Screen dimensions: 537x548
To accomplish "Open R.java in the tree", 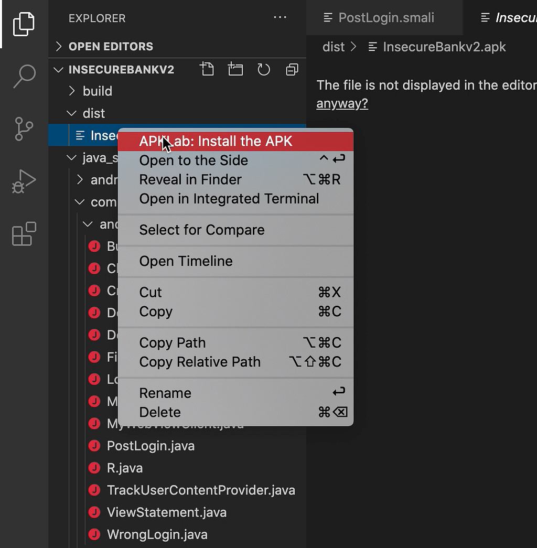I will [124, 468].
